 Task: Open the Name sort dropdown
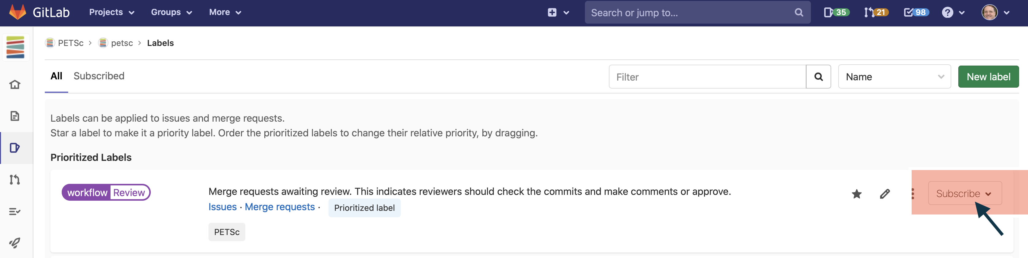pyautogui.click(x=894, y=77)
